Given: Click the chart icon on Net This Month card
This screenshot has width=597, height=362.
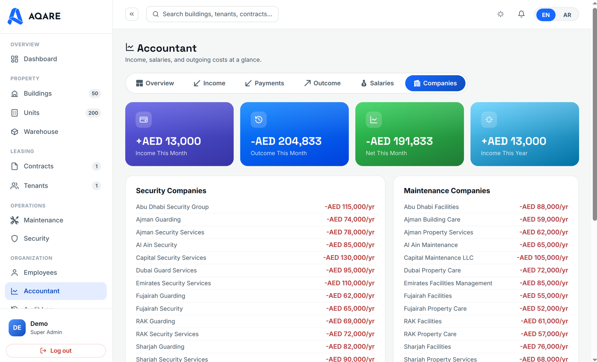Looking at the screenshot, I should coord(373,120).
